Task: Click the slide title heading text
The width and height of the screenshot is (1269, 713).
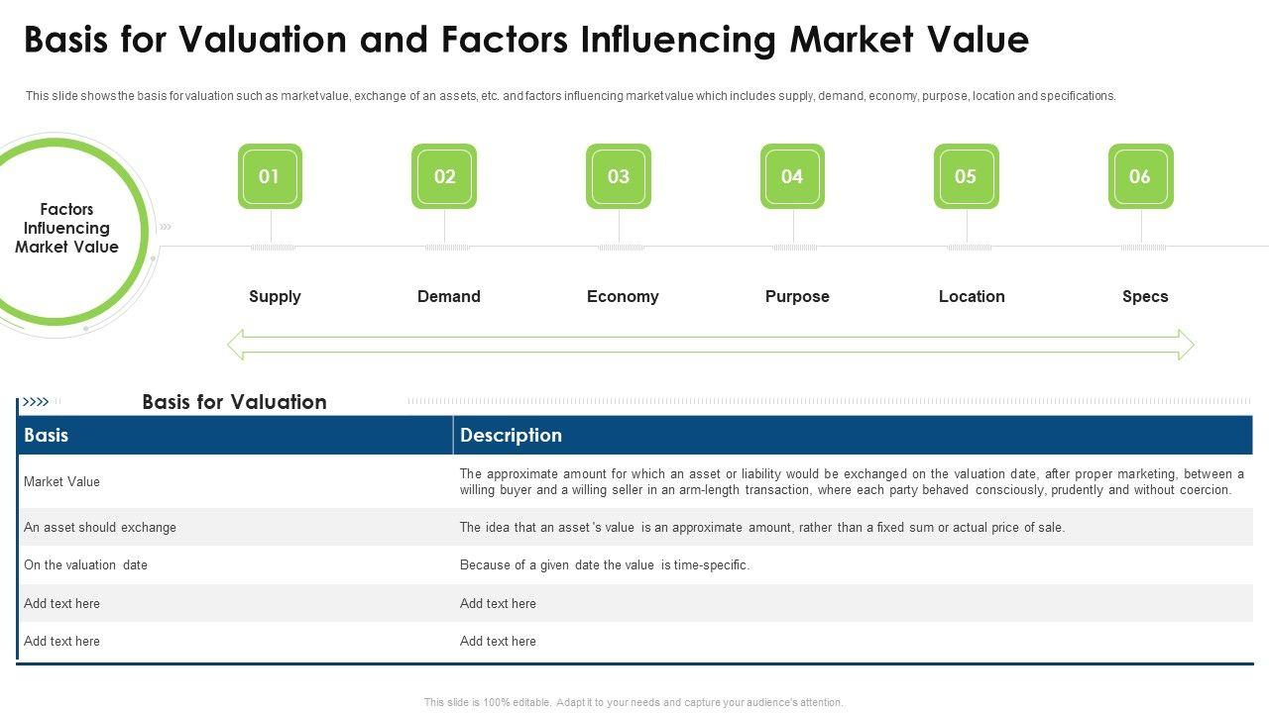Action: [526, 40]
